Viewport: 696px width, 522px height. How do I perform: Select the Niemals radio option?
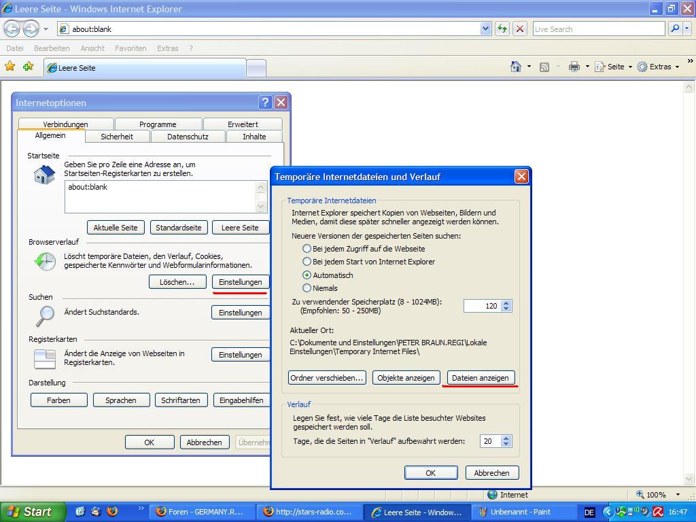click(307, 288)
